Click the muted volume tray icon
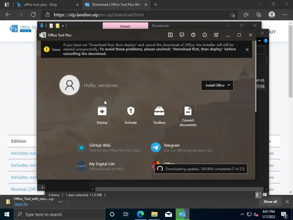This screenshot has width=293, height=220. 256,214
